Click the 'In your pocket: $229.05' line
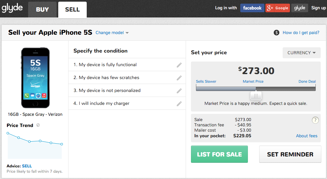This screenshot has height=179, width=327. tap(222, 136)
